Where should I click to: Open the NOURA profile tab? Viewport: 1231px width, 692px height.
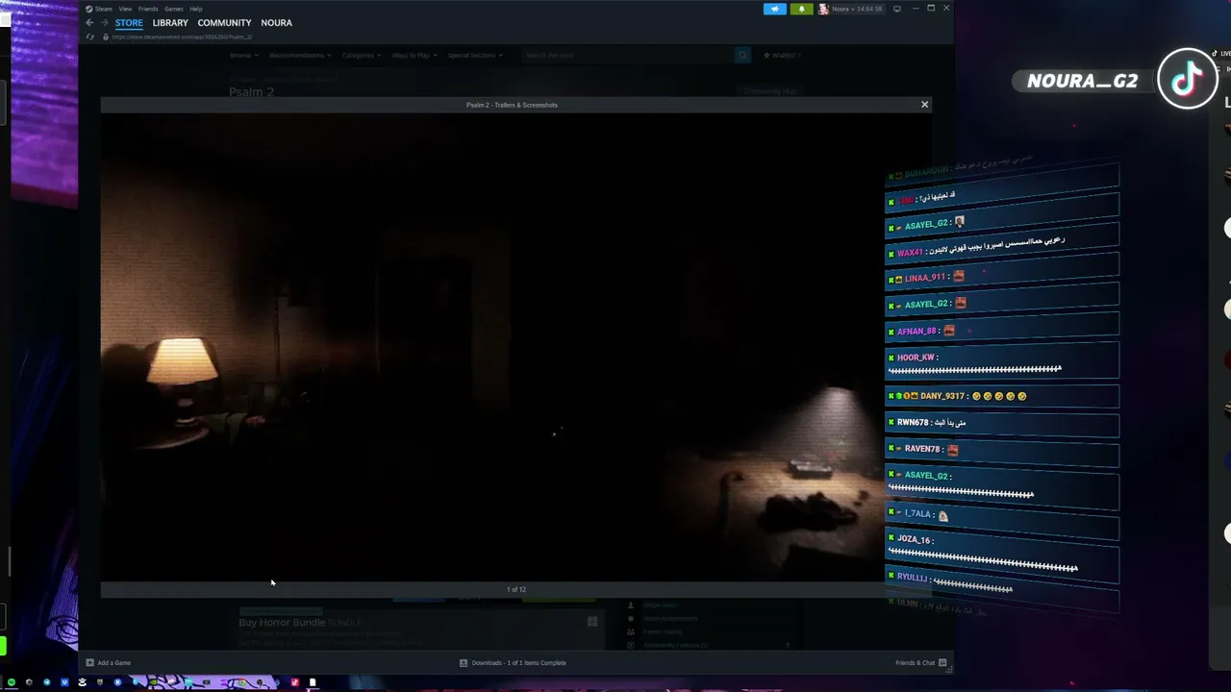tap(276, 23)
